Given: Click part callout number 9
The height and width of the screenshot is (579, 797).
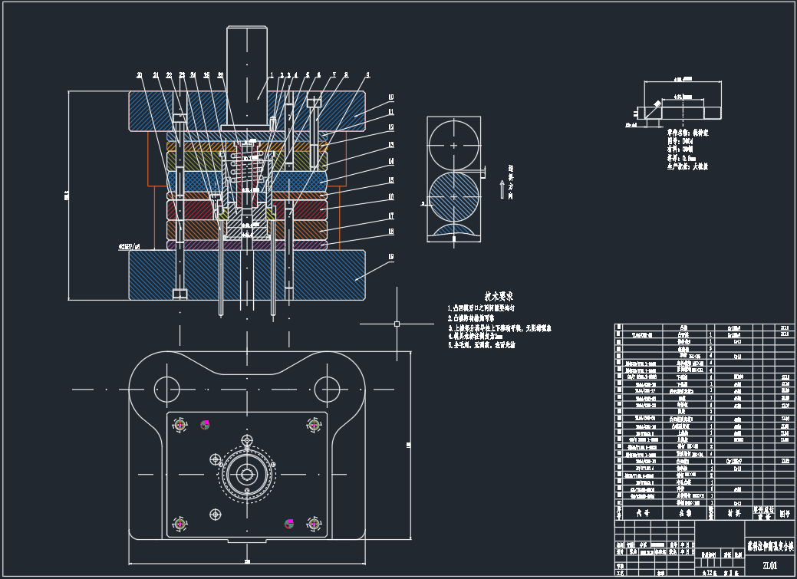Looking at the screenshot, I should coord(368,75).
